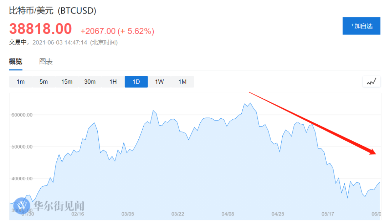Set chart interval to 1H
The height and width of the screenshot is (223, 385).
click(x=113, y=82)
